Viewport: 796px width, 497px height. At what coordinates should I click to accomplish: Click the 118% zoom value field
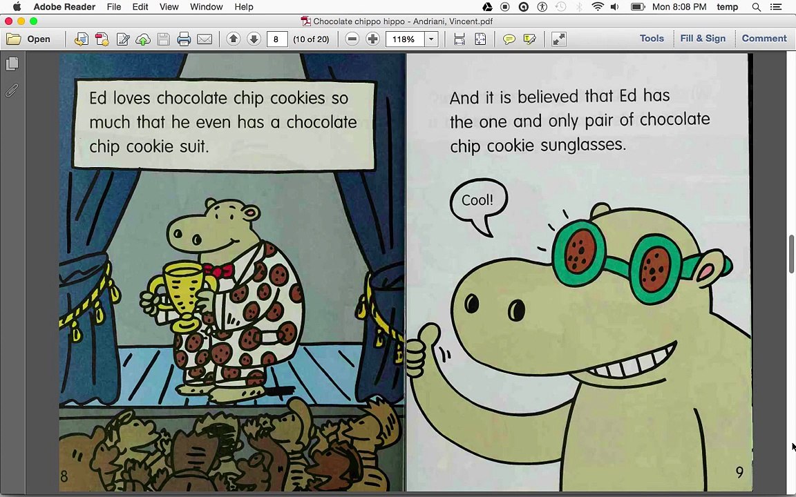405,39
